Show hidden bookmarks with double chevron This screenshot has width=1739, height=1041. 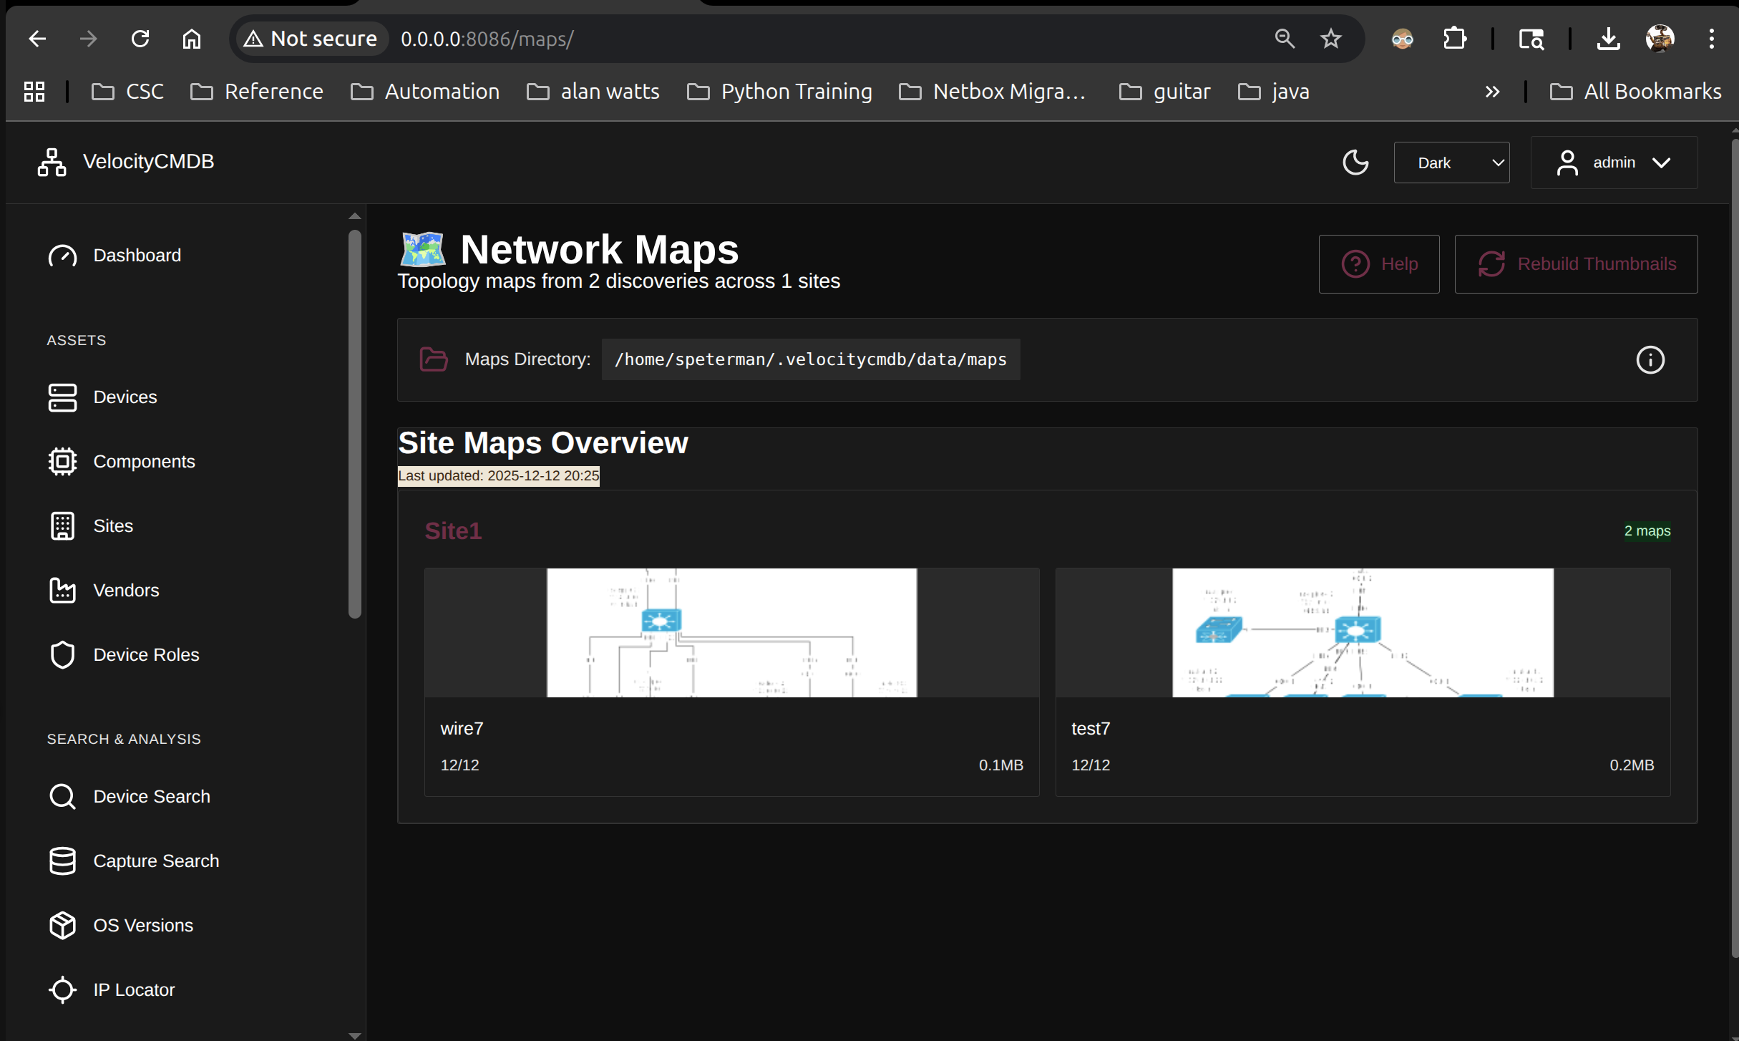tap(1492, 92)
